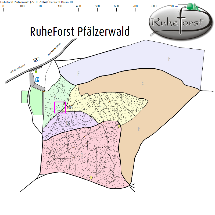The height and width of the screenshot is (215, 215).
Task: Select the yellow marker beside label 106
Action: pyautogui.click(x=64, y=104)
